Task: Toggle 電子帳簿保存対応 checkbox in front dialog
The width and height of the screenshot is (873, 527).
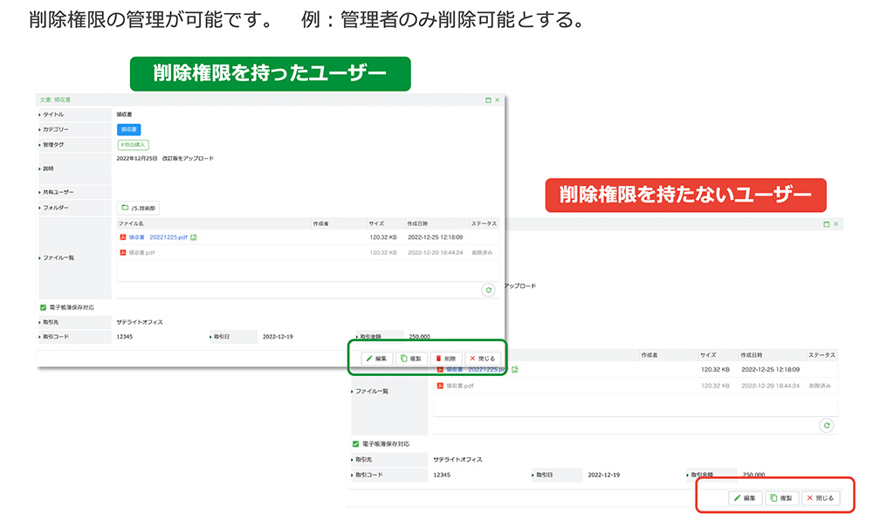Action: tap(44, 307)
